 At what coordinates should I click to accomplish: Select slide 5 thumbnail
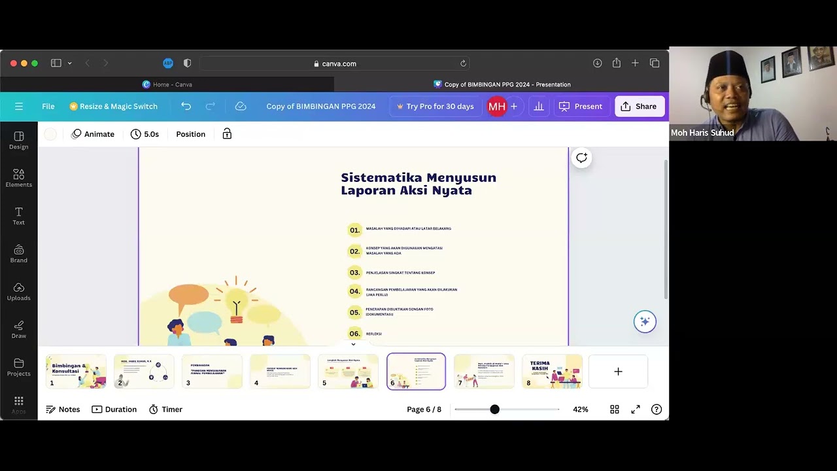click(348, 372)
